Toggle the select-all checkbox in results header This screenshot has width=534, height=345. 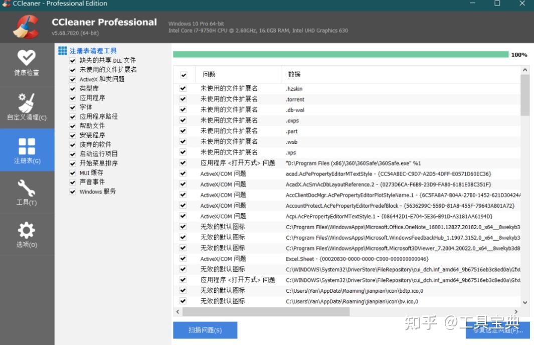184,74
